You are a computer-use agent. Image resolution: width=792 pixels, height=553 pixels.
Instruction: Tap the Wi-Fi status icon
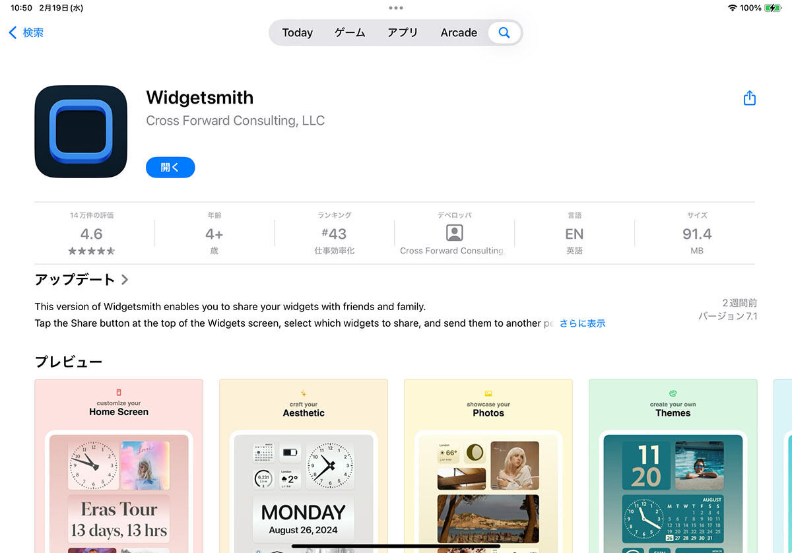[x=732, y=8]
